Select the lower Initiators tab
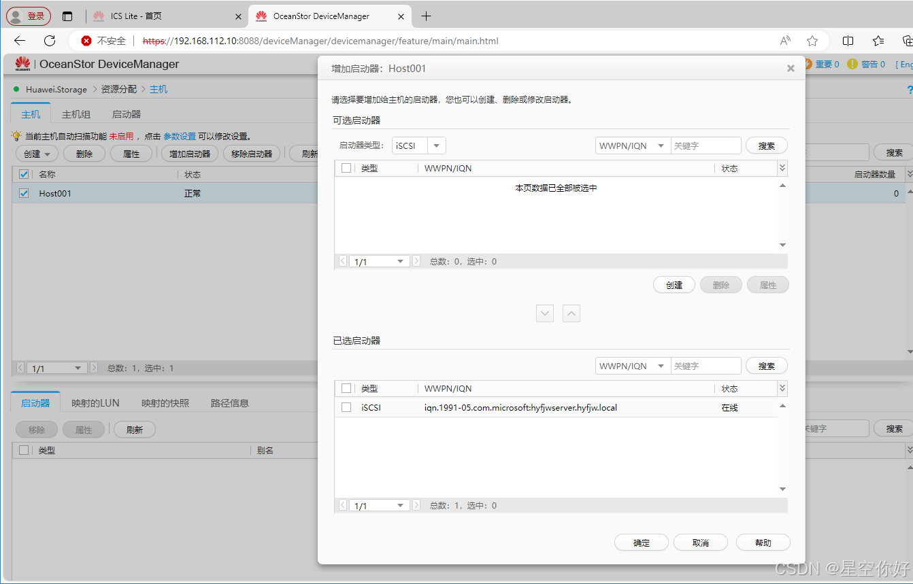 (35, 402)
